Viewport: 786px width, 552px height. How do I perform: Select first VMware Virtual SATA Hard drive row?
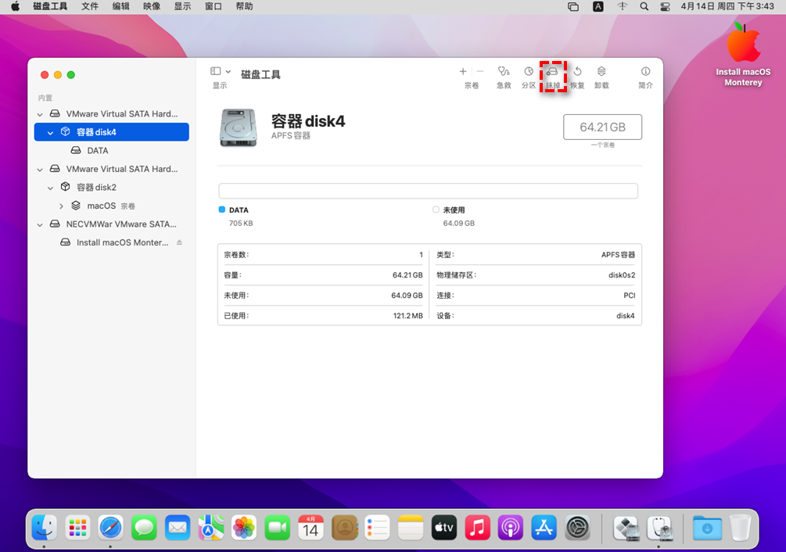[111, 113]
